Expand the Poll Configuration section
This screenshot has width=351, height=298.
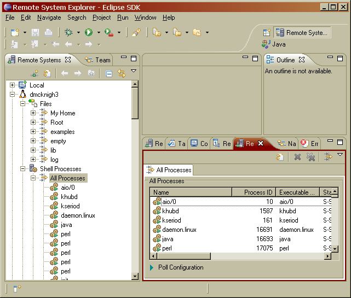click(152, 267)
